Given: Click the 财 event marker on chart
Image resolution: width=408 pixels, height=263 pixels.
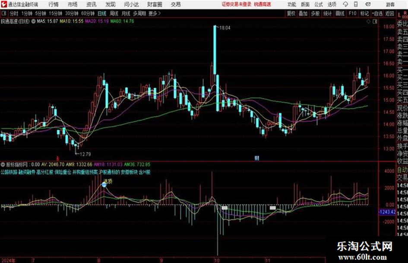Looking at the screenshot, I should pyautogui.click(x=257, y=158).
